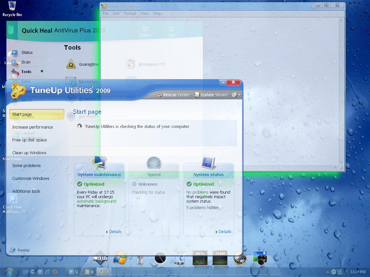This screenshot has width=370, height=277.
Task: Launch Internet Explorer from quick launch
Action: (x=48, y=272)
